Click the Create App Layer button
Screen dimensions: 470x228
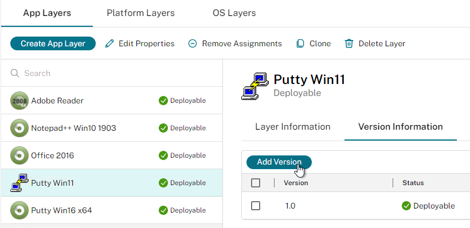click(53, 43)
